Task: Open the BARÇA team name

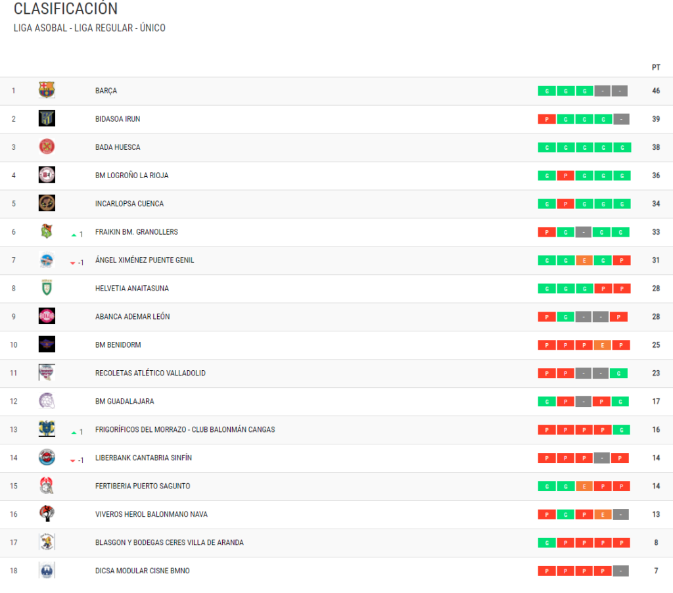Action: pos(106,91)
